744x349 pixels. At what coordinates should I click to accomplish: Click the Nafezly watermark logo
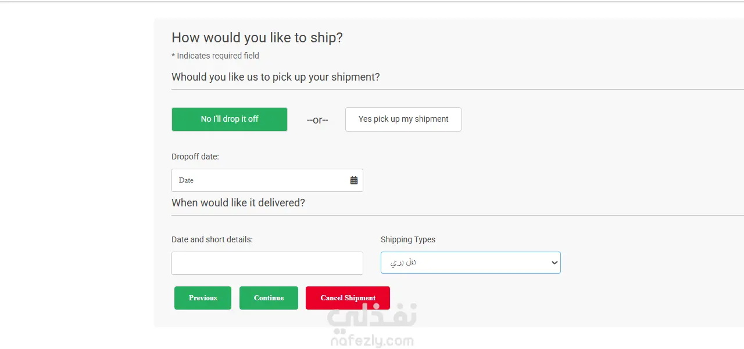click(x=372, y=317)
